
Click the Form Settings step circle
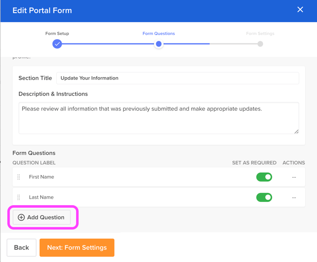(x=260, y=44)
